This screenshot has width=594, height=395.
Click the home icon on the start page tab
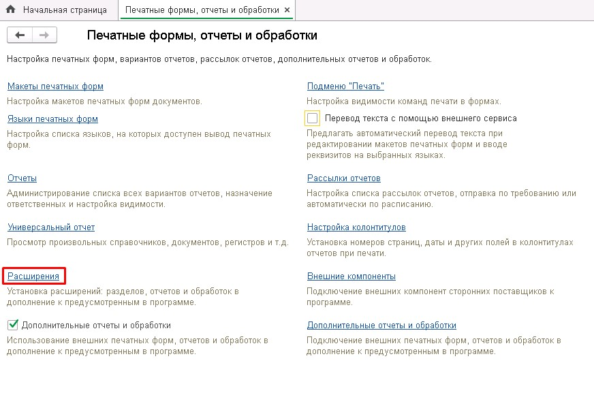click(x=11, y=10)
